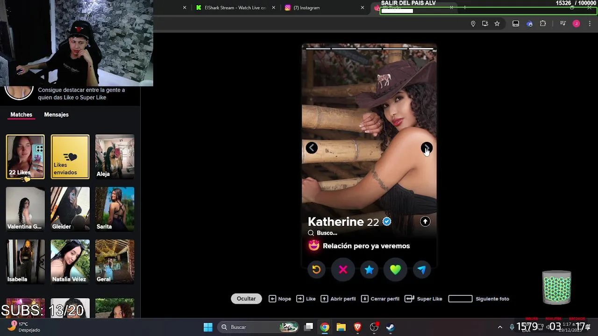Open the weather widget showing 17°C Despejado
Image resolution: width=598 pixels, height=336 pixels.
click(x=24, y=327)
